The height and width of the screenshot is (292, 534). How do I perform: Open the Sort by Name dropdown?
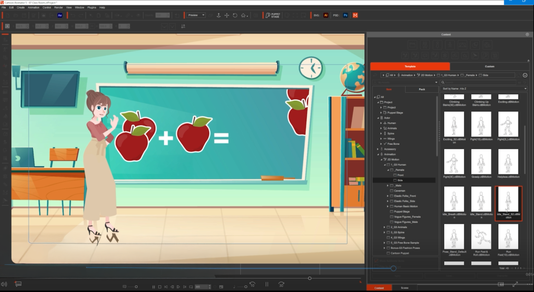tap(484, 89)
